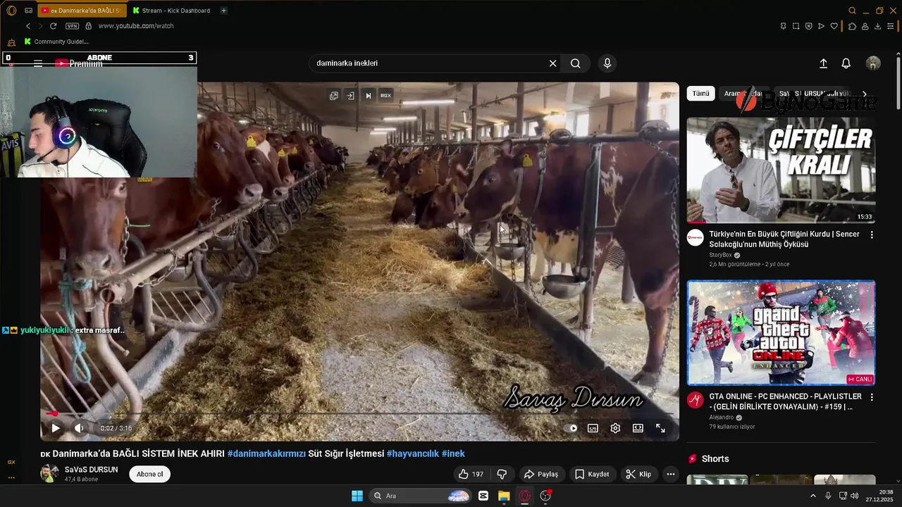The height and width of the screenshot is (507, 902).
Task: Open YouTube notifications bell
Action: [x=846, y=63]
